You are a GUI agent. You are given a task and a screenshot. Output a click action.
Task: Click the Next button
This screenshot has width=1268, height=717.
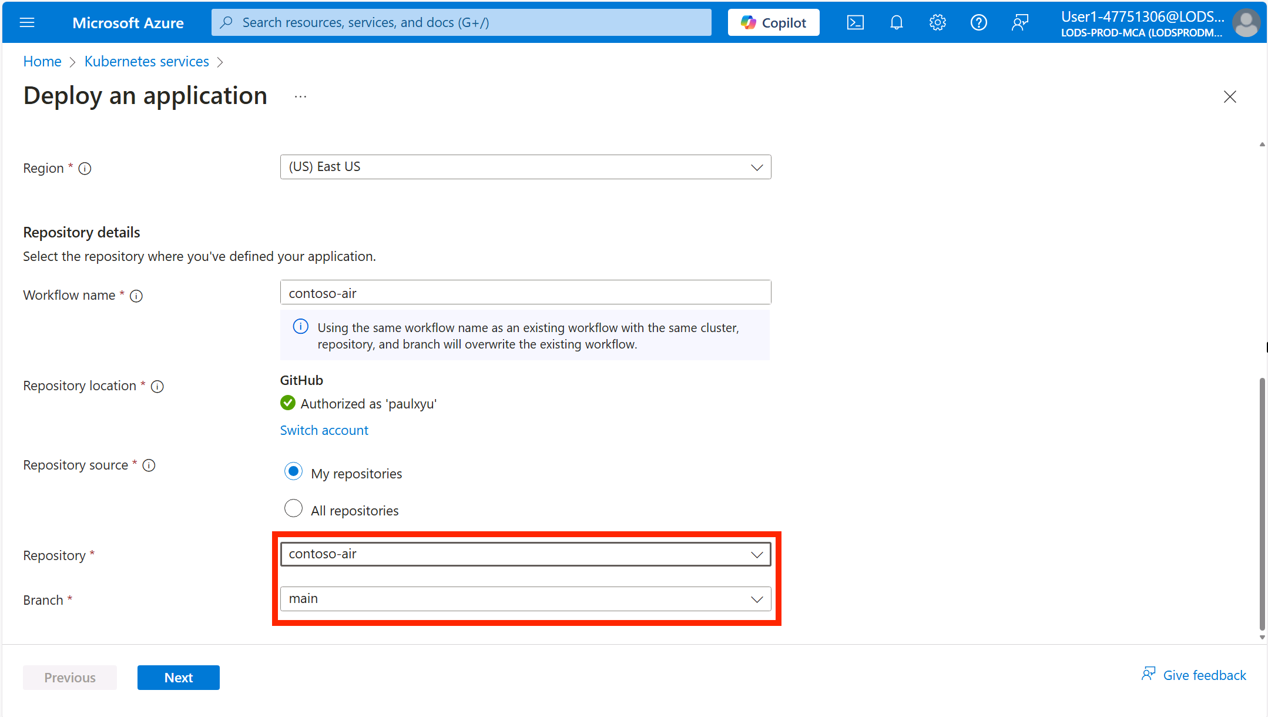click(177, 677)
